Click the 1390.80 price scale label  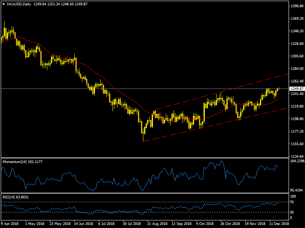296,6
